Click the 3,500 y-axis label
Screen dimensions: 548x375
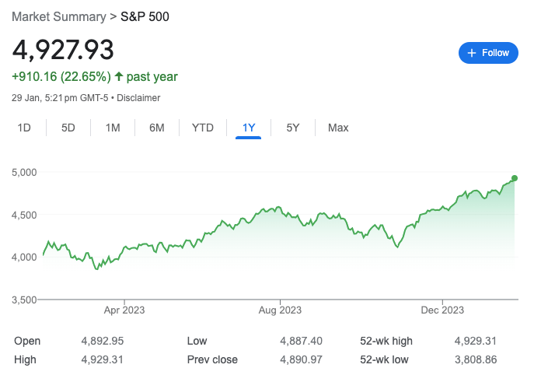(x=24, y=300)
